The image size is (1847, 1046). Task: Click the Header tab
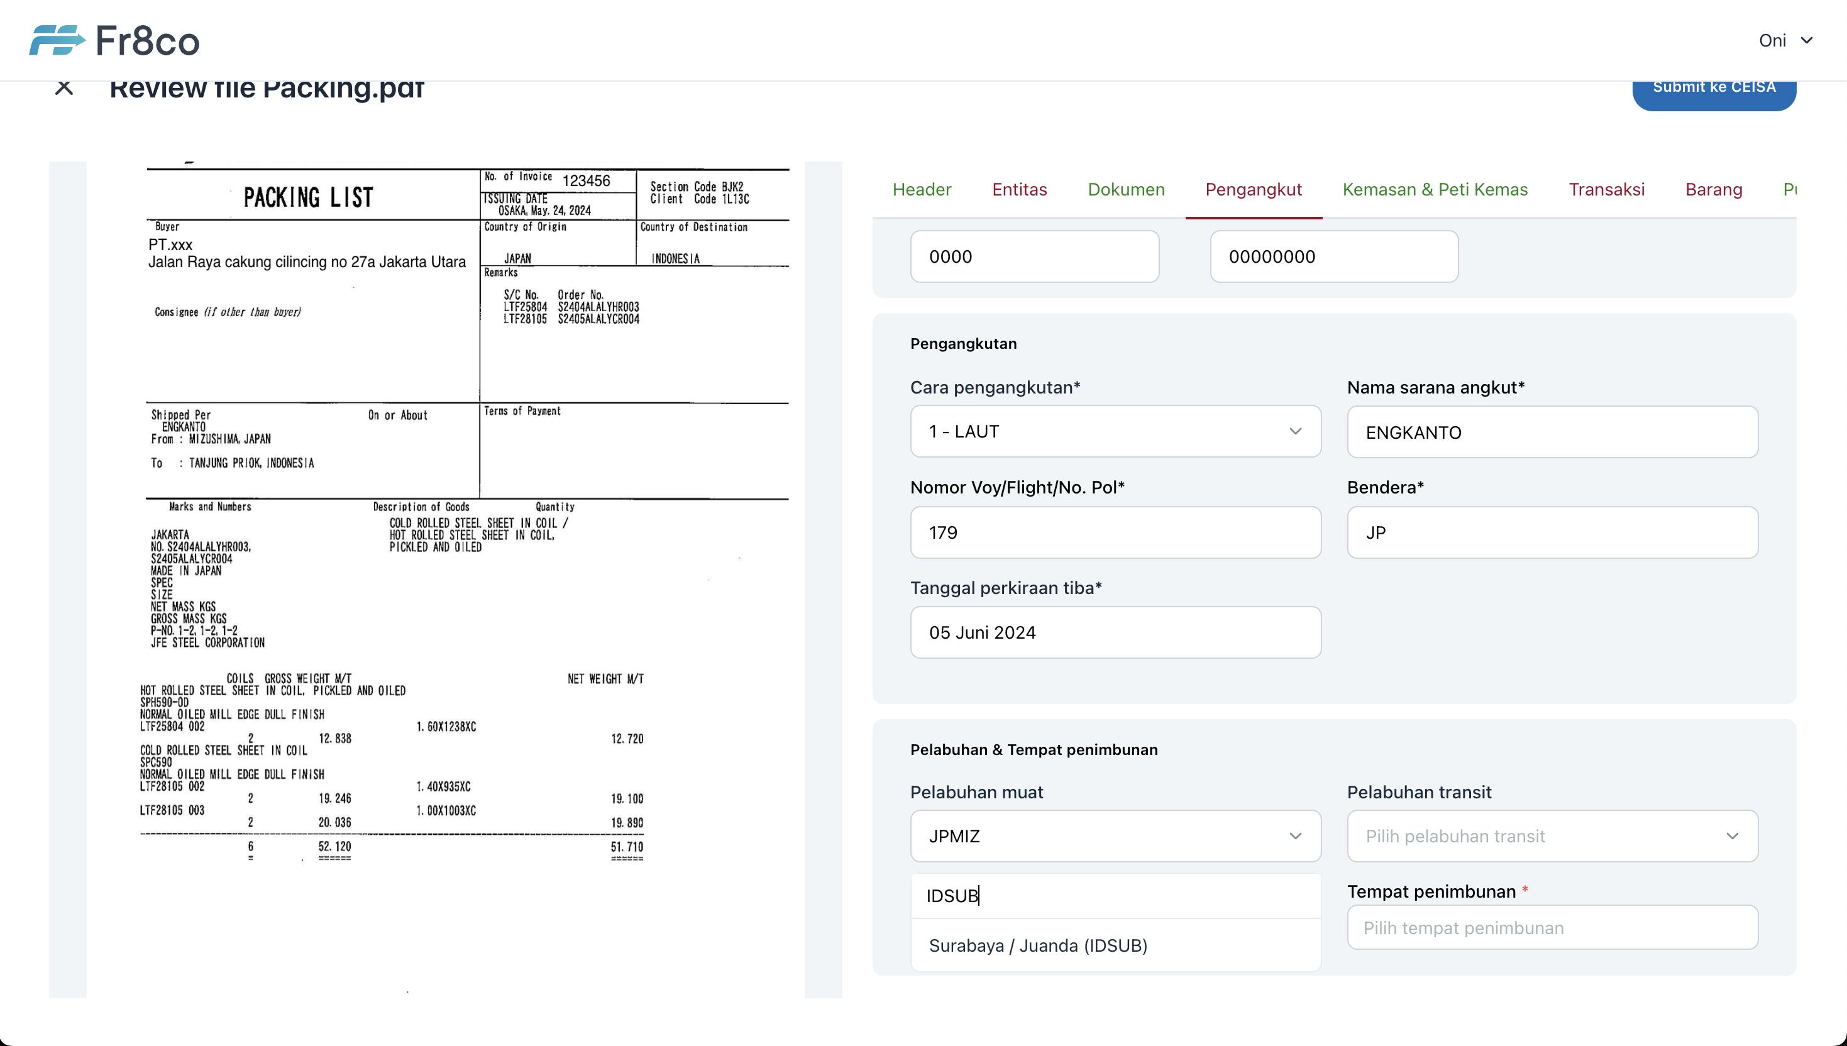(922, 189)
